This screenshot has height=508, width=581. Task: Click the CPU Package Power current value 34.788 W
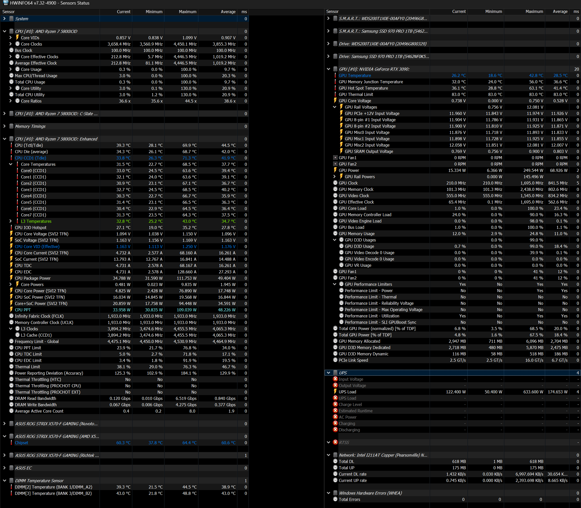coord(122,278)
